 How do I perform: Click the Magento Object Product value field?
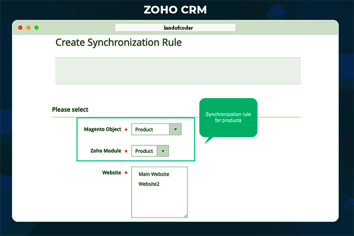pyautogui.click(x=150, y=129)
